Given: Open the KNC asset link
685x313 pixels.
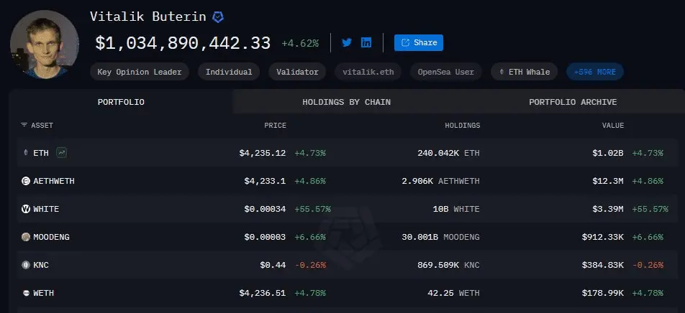Looking at the screenshot, I should 40,265.
